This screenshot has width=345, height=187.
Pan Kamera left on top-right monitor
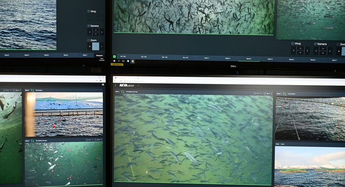pos(316,51)
